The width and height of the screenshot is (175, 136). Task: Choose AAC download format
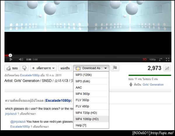(x=91, y=88)
